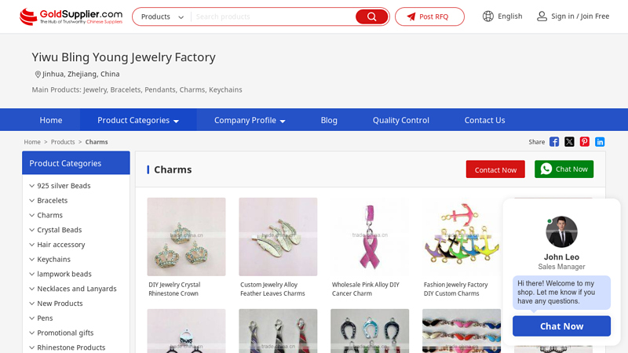Select Pens category
This screenshot has width=628, height=353.
pyautogui.click(x=45, y=318)
